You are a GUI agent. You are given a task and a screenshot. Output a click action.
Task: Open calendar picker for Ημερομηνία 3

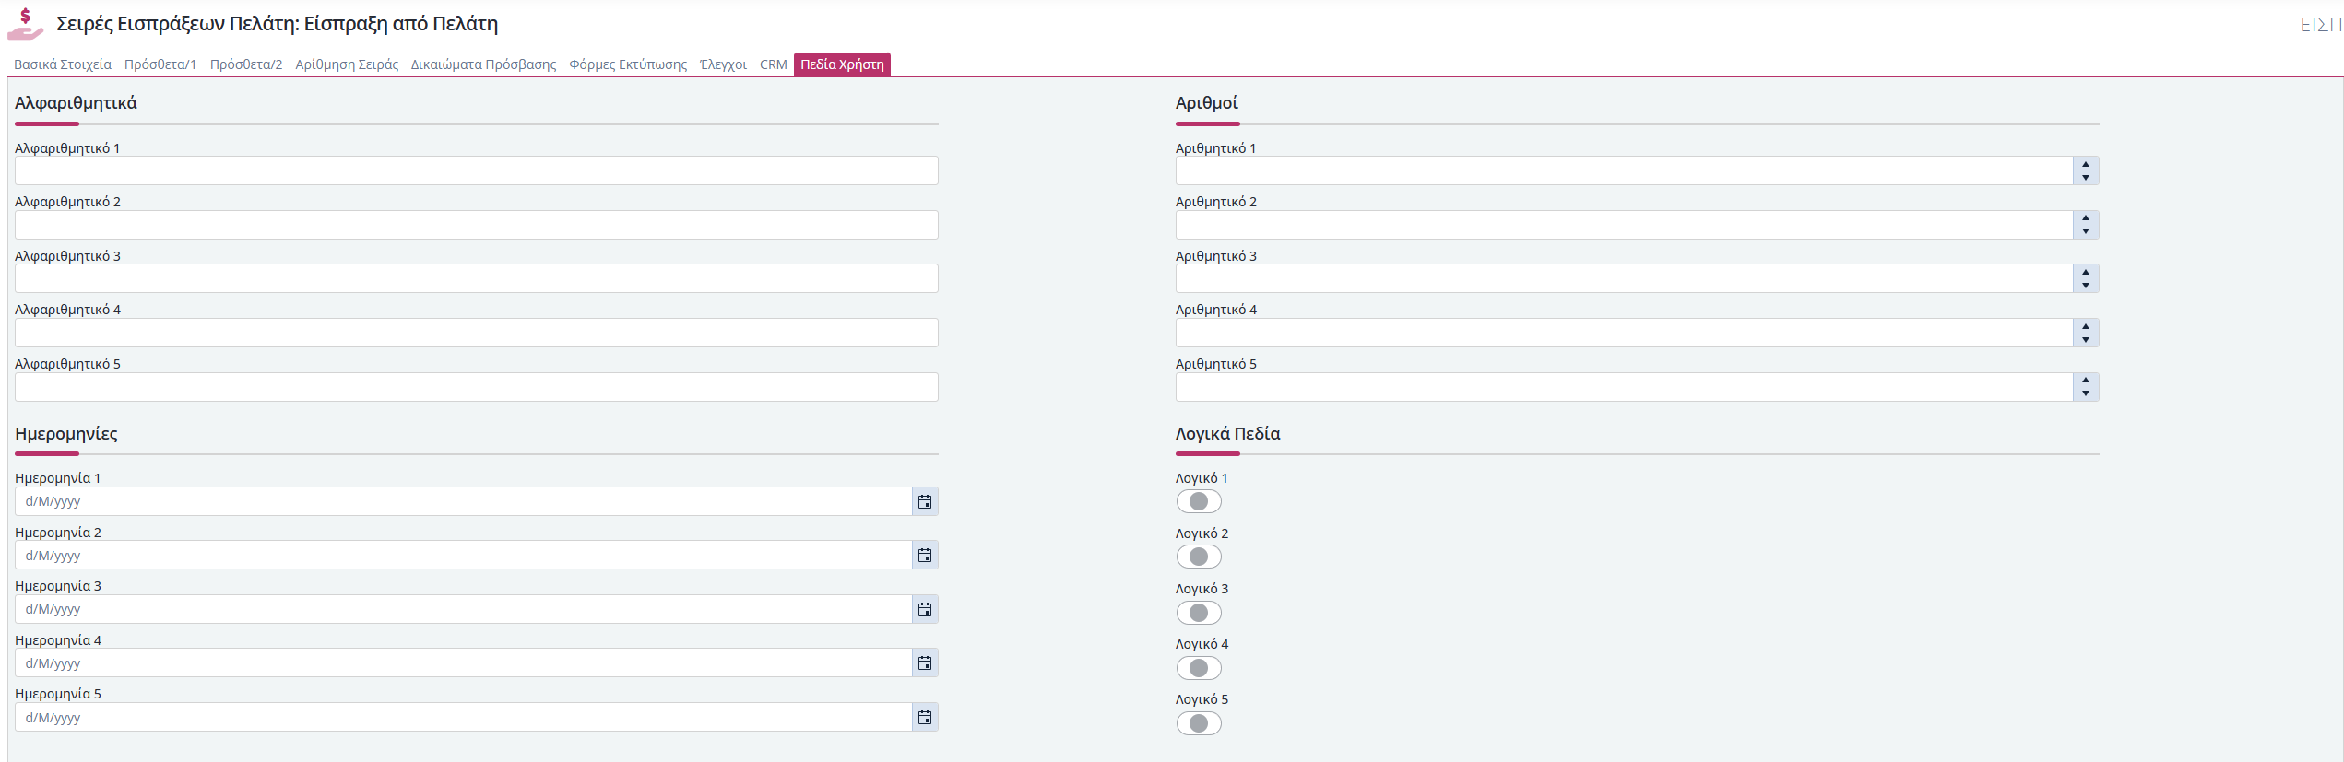(925, 609)
